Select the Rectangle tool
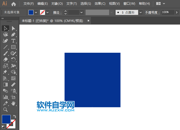 (13, 47)
